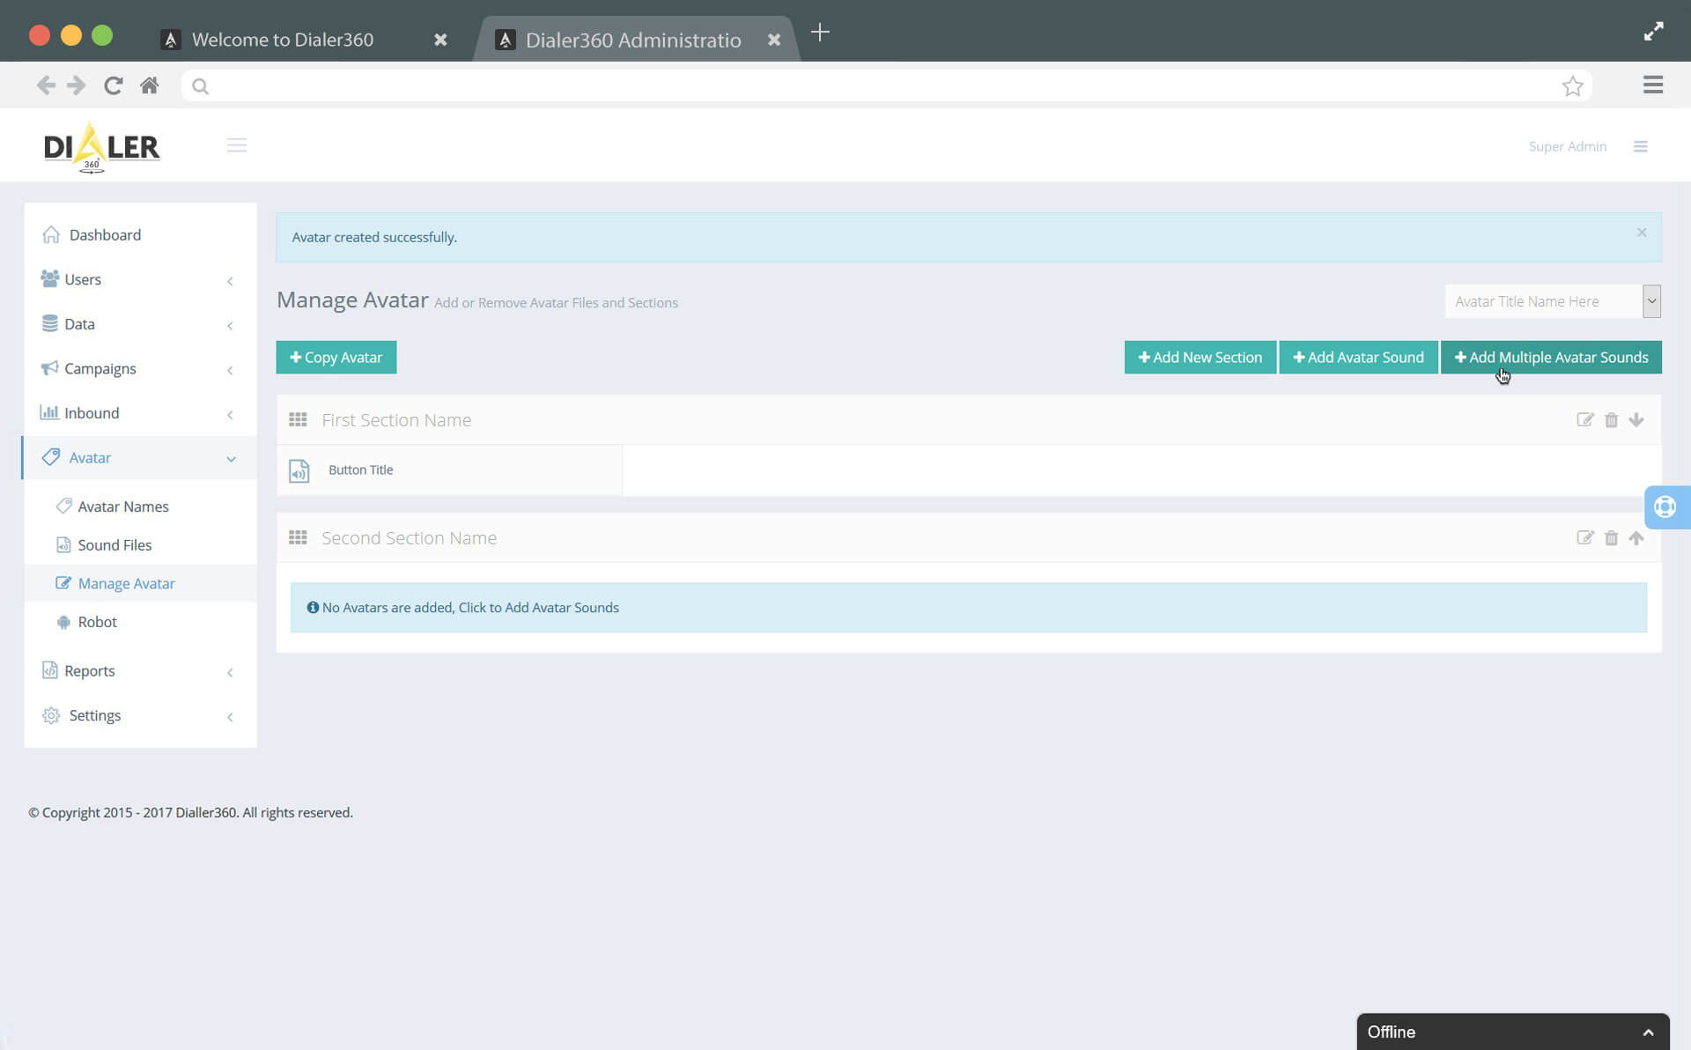Viewport: 1691px width, 1050px height.
Task: Toggle the sidebar with the hamburger icon
Action: [236, 144]
